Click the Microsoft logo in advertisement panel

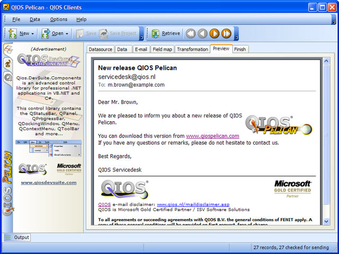[x=69, y=169]
